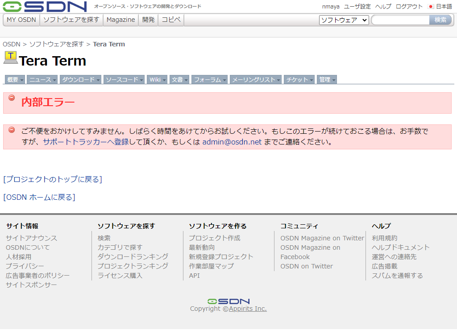Go back using OSDN ホームに戻る link
Screen dimensions: 457x334
point(39,197)
